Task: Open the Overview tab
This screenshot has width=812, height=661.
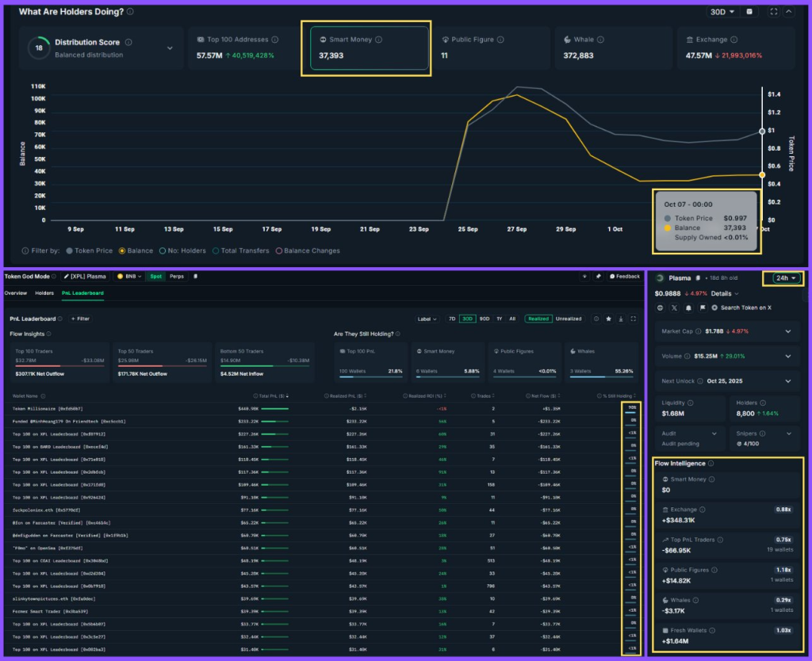Action: point(16,293)
